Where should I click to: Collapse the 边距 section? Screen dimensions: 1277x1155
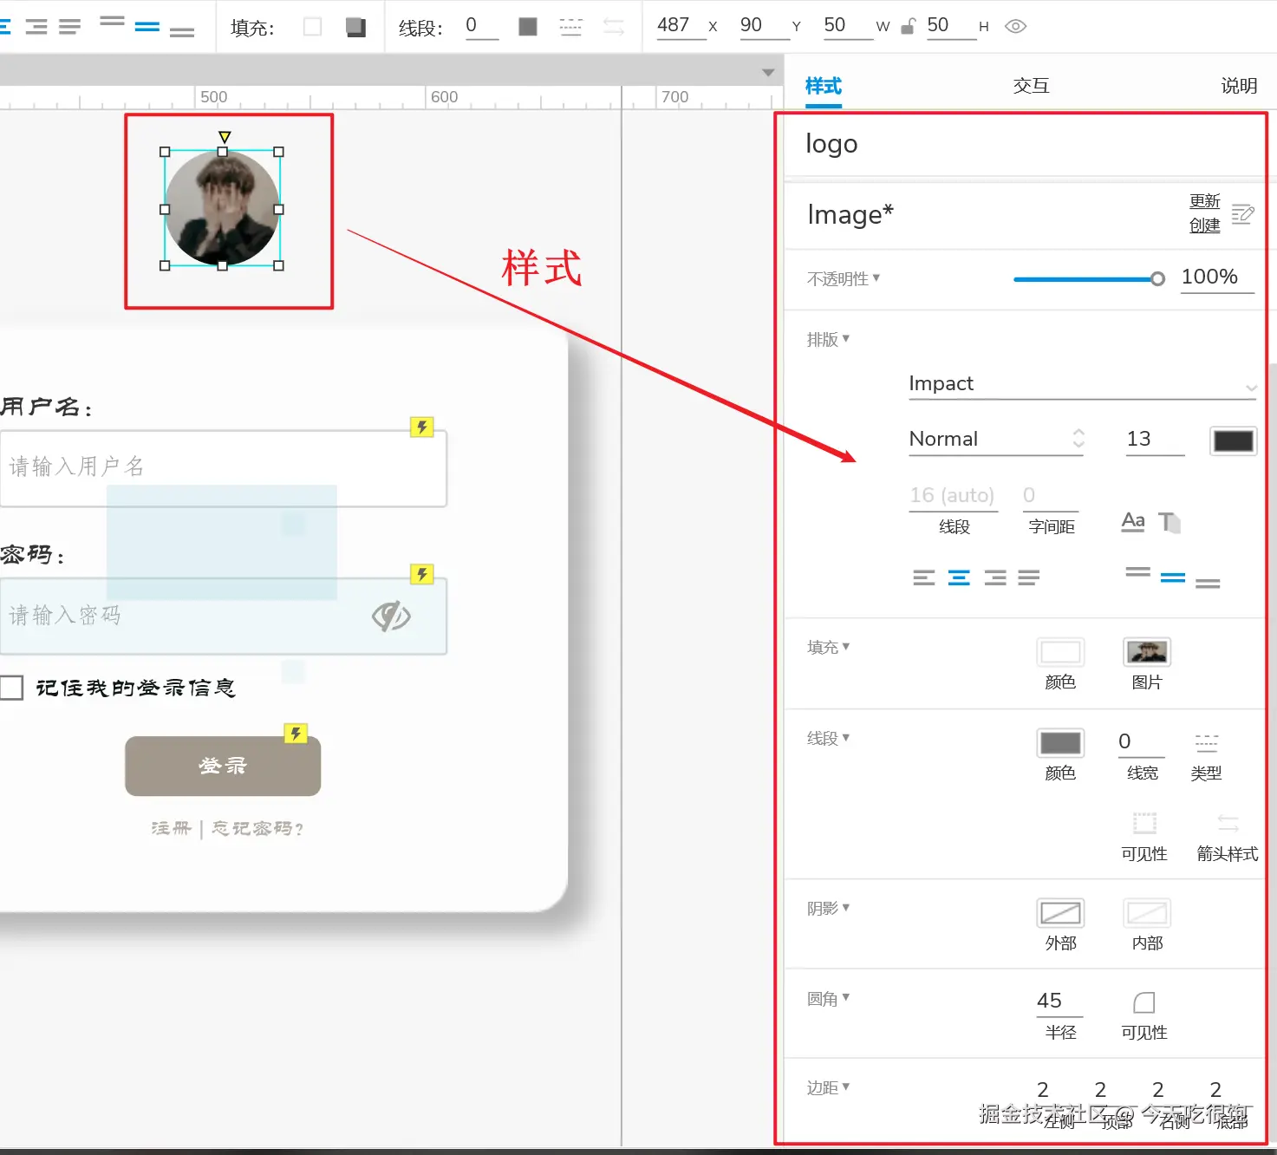pyautogui.click(x=828, y=1087)
